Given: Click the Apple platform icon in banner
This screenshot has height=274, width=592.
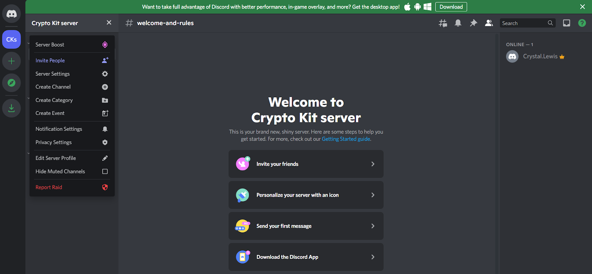Looking at the screenshot, I should (x=407, y=7).
